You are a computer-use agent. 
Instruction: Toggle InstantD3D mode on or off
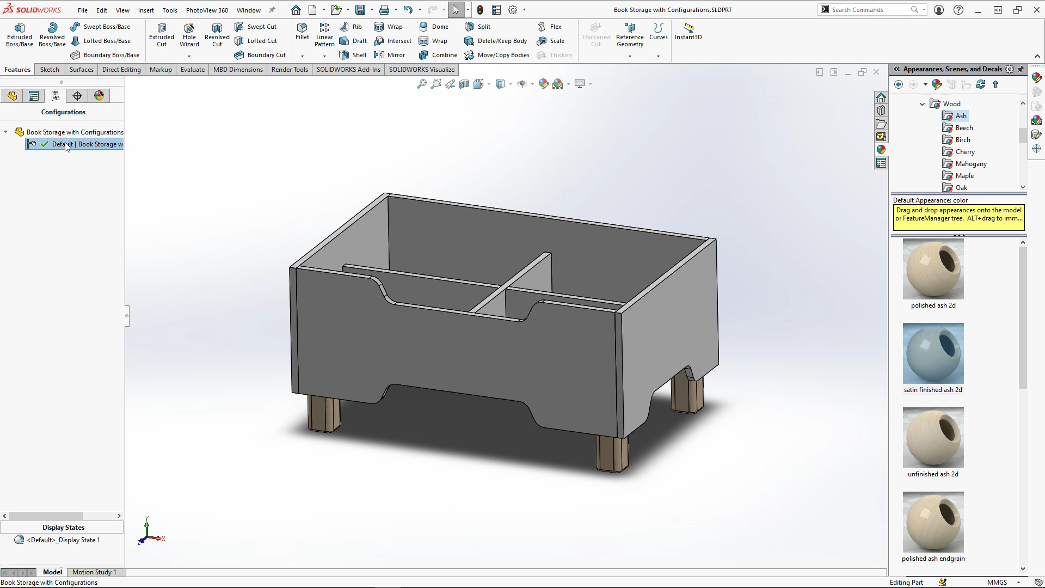pyautogui.click(x=688, y=34)
